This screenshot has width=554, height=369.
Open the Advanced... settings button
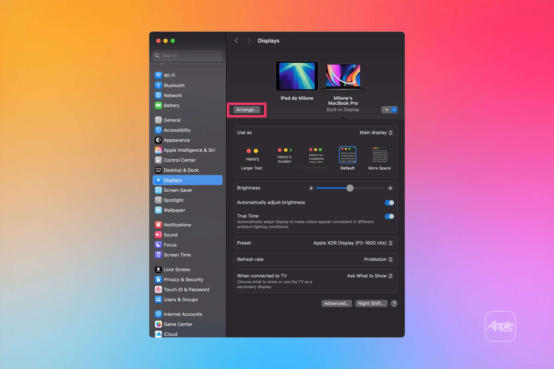coord(337,303)
